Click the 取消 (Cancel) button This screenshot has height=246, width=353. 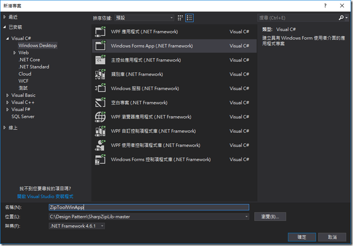[x=332, y=237]
